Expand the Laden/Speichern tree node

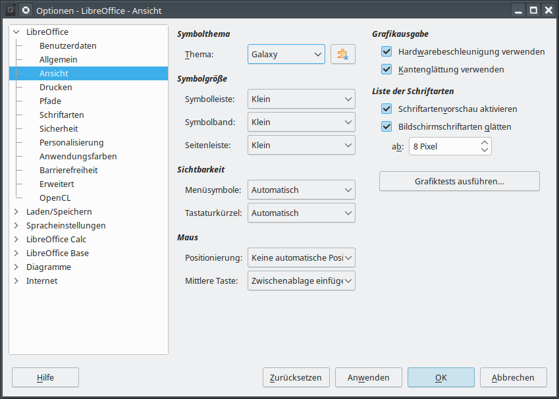[16, 211]
